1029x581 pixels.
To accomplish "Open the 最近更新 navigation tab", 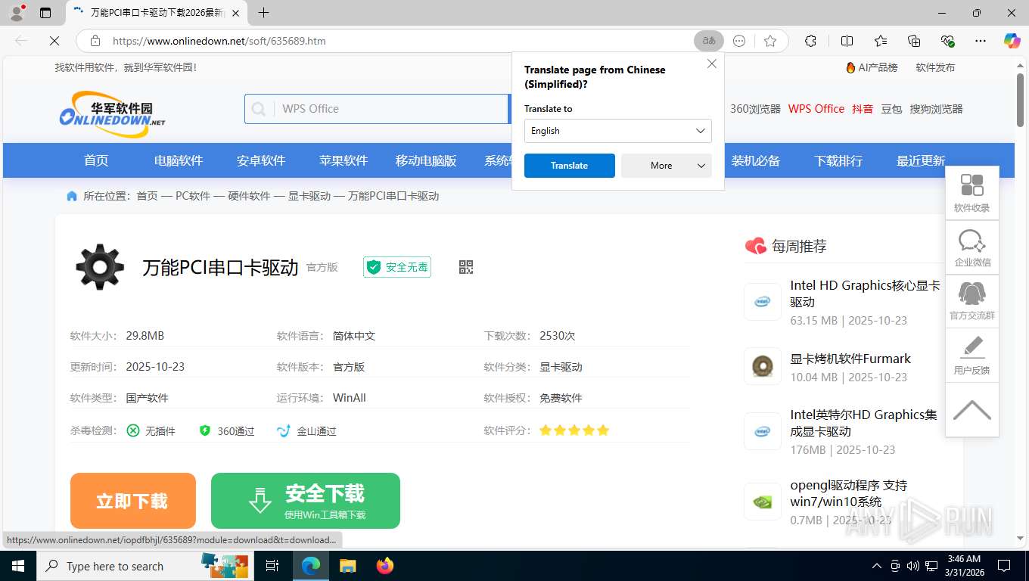I will coord(921,160).
